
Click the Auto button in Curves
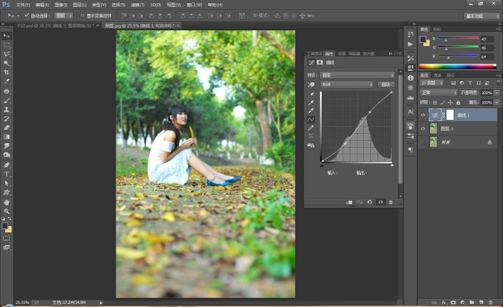[386, 84]
